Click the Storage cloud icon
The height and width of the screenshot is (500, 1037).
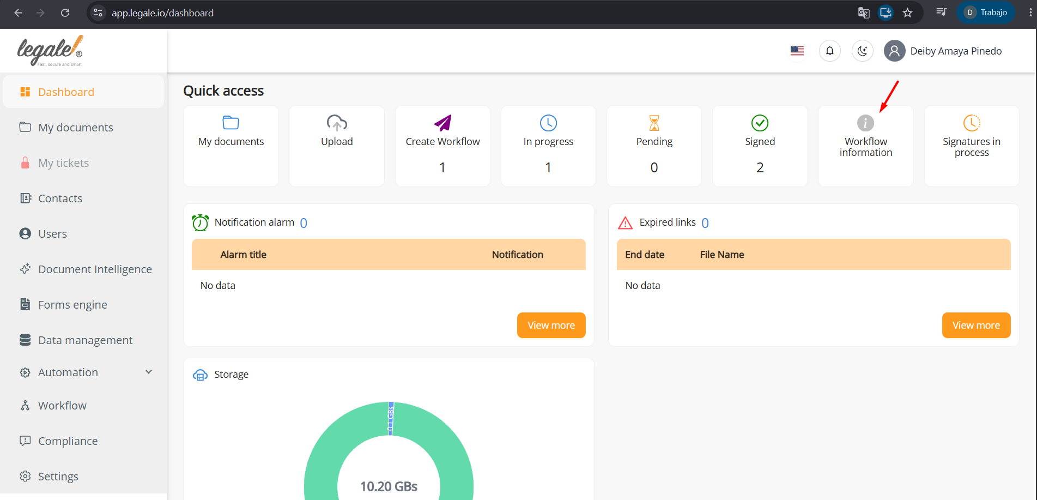click(x=200, y=375)
